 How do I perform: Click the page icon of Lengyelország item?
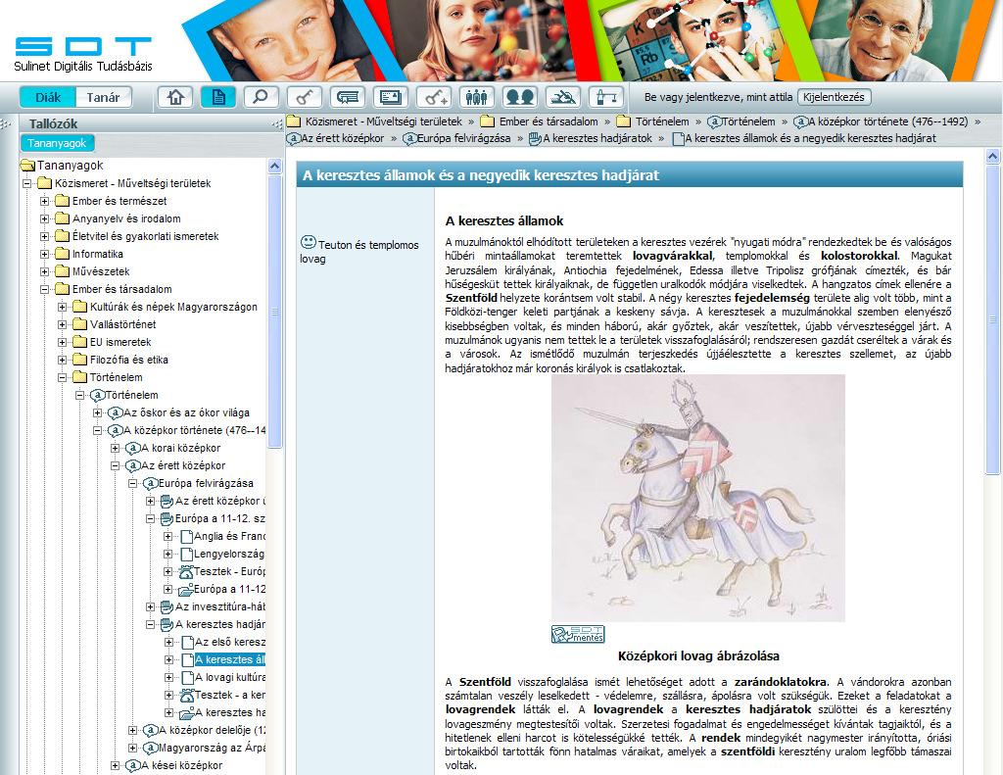(x=187, y=554)
